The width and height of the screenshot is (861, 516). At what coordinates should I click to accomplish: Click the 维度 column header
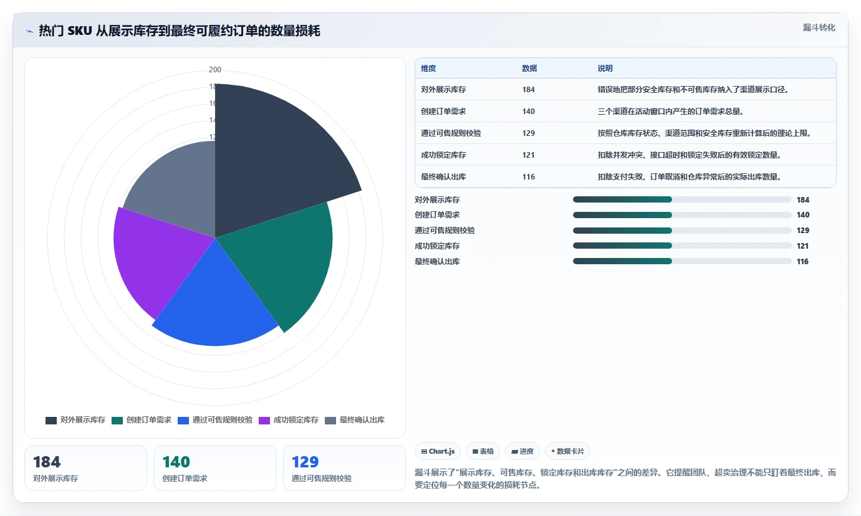coord(428,69)
